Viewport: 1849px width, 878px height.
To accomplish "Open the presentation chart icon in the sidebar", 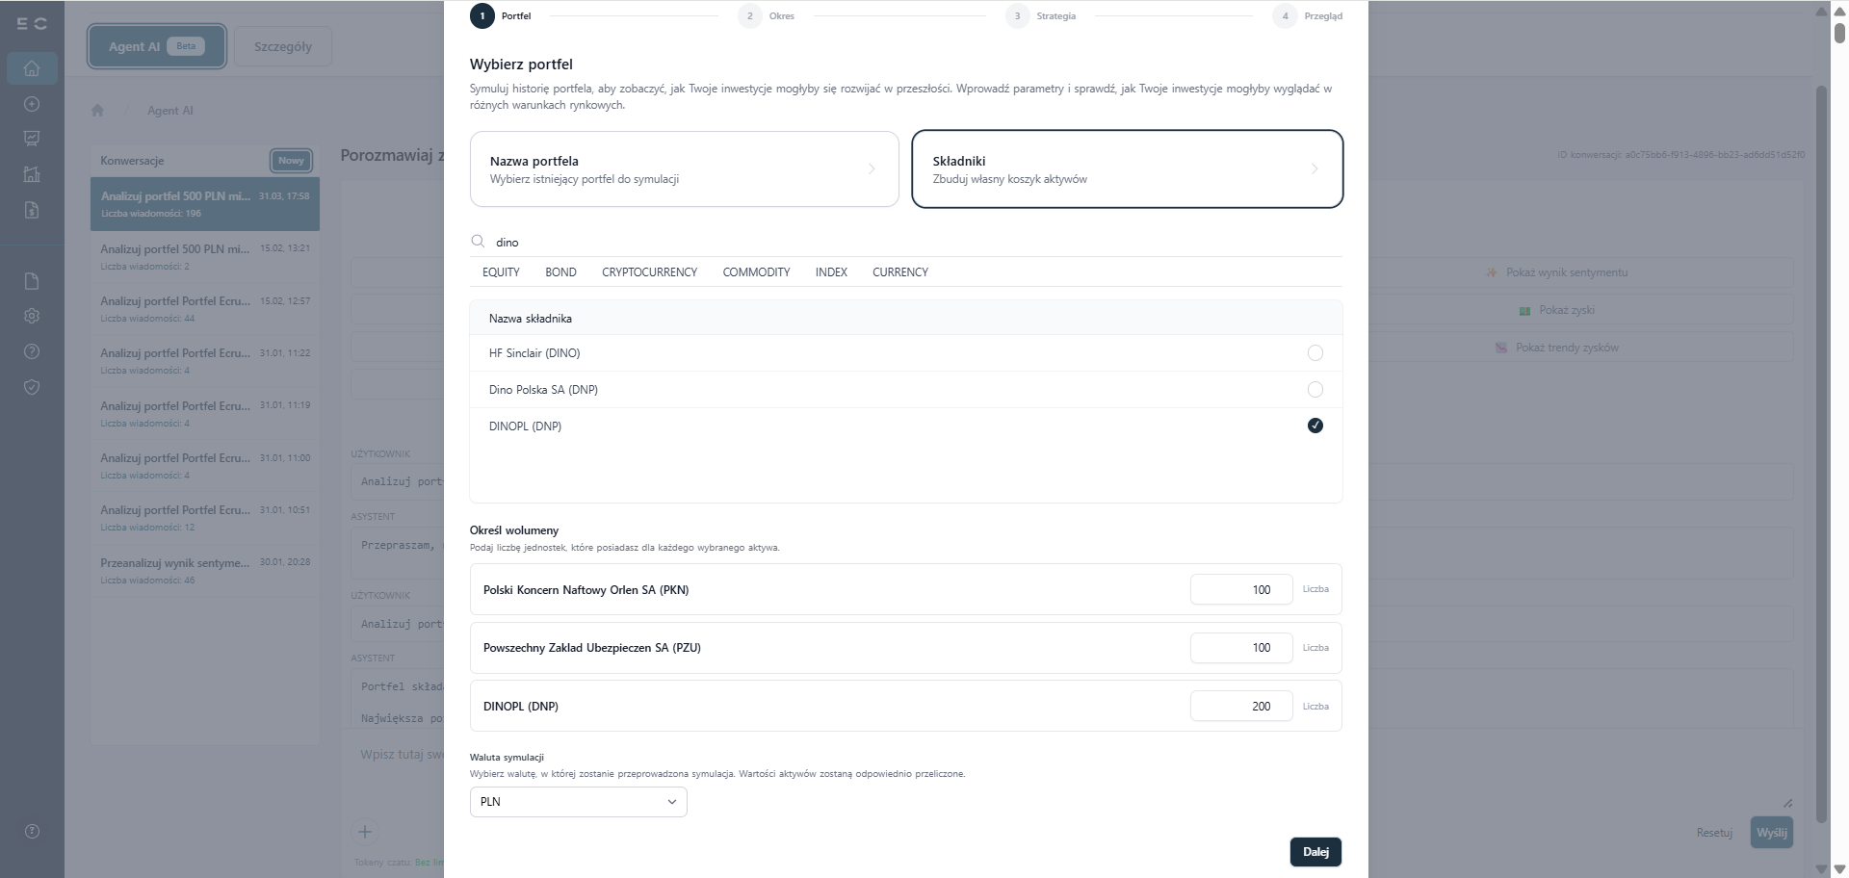I will 32,139.
